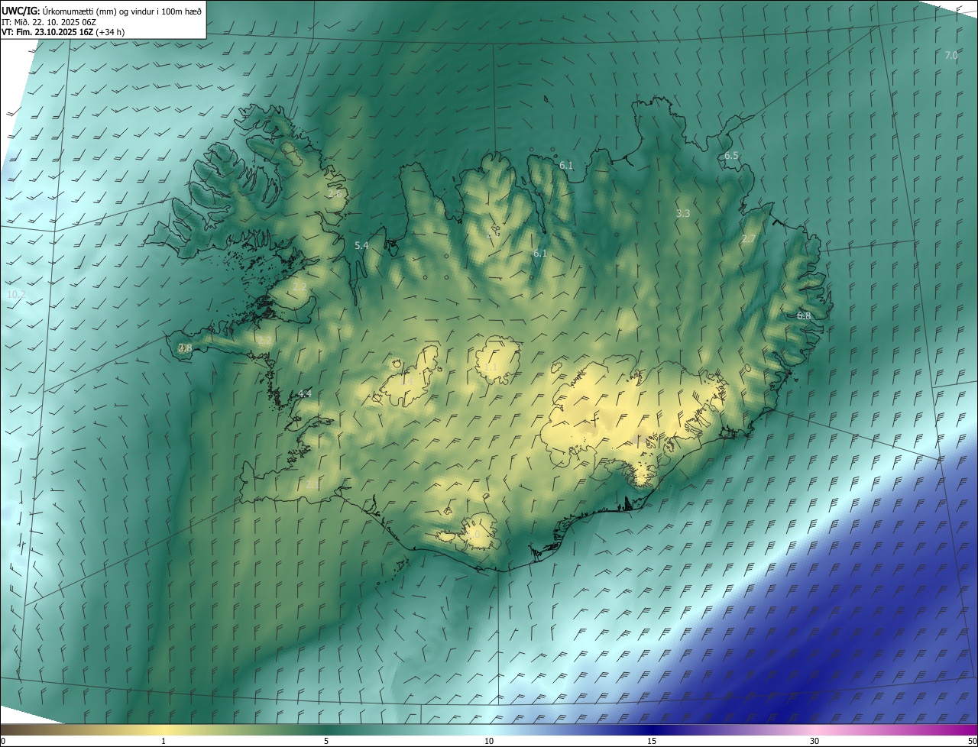Click the 3.3 value on the map
This screenshot has height=747, width=978.
point(683,213)
